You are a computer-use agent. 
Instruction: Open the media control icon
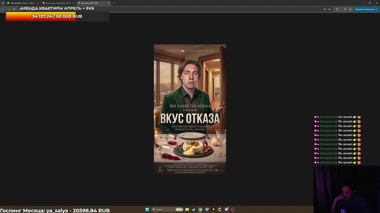pyautogui.click(x=345, y=9)
